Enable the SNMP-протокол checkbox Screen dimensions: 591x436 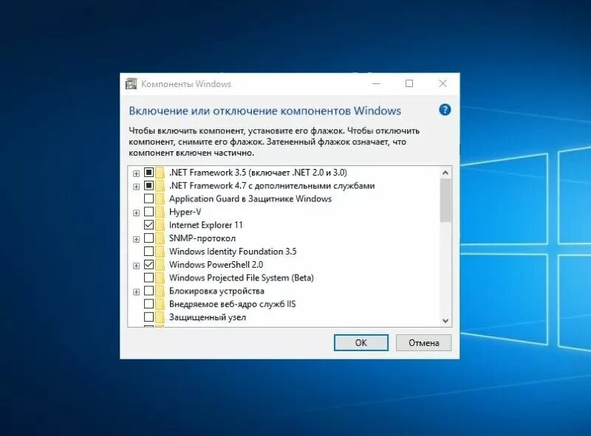coord(149,238)
